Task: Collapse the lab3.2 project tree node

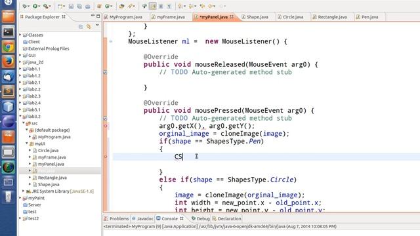Action: (x=20, y=116)
